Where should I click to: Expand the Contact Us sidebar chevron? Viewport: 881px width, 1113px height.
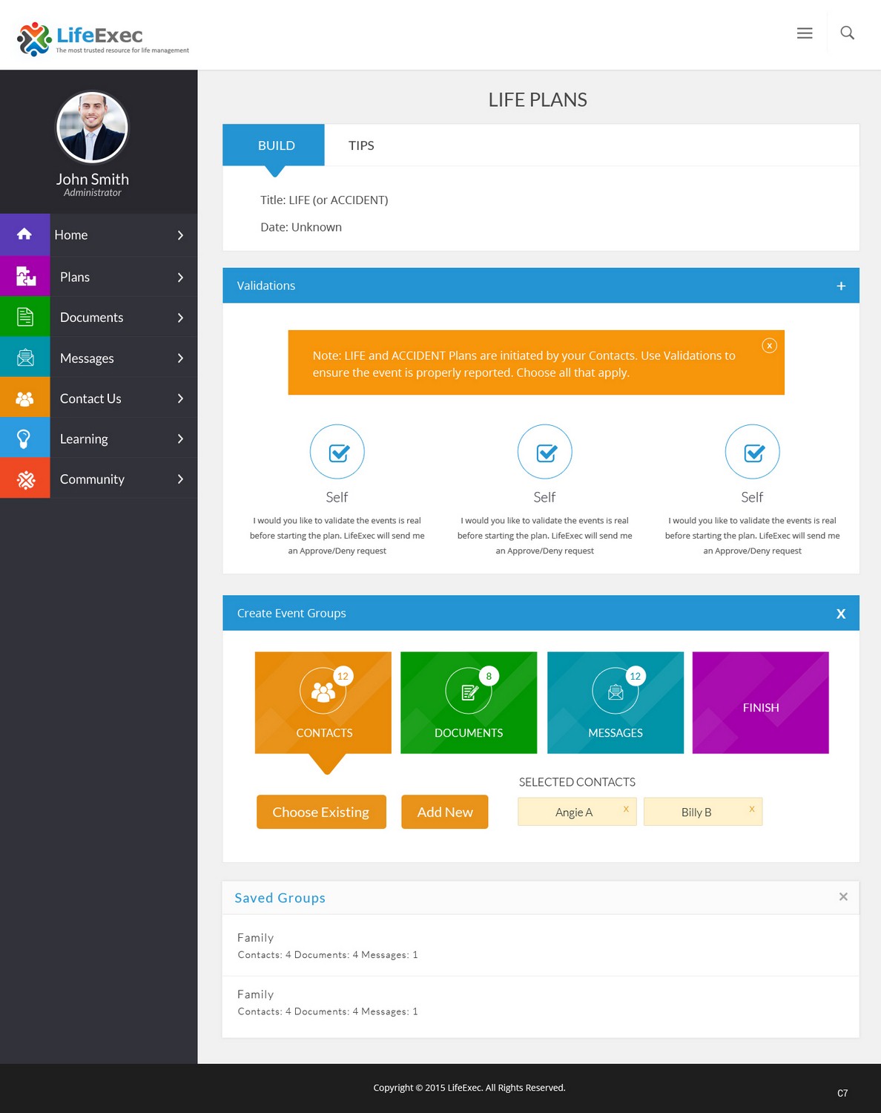click(x=180, y=398)
